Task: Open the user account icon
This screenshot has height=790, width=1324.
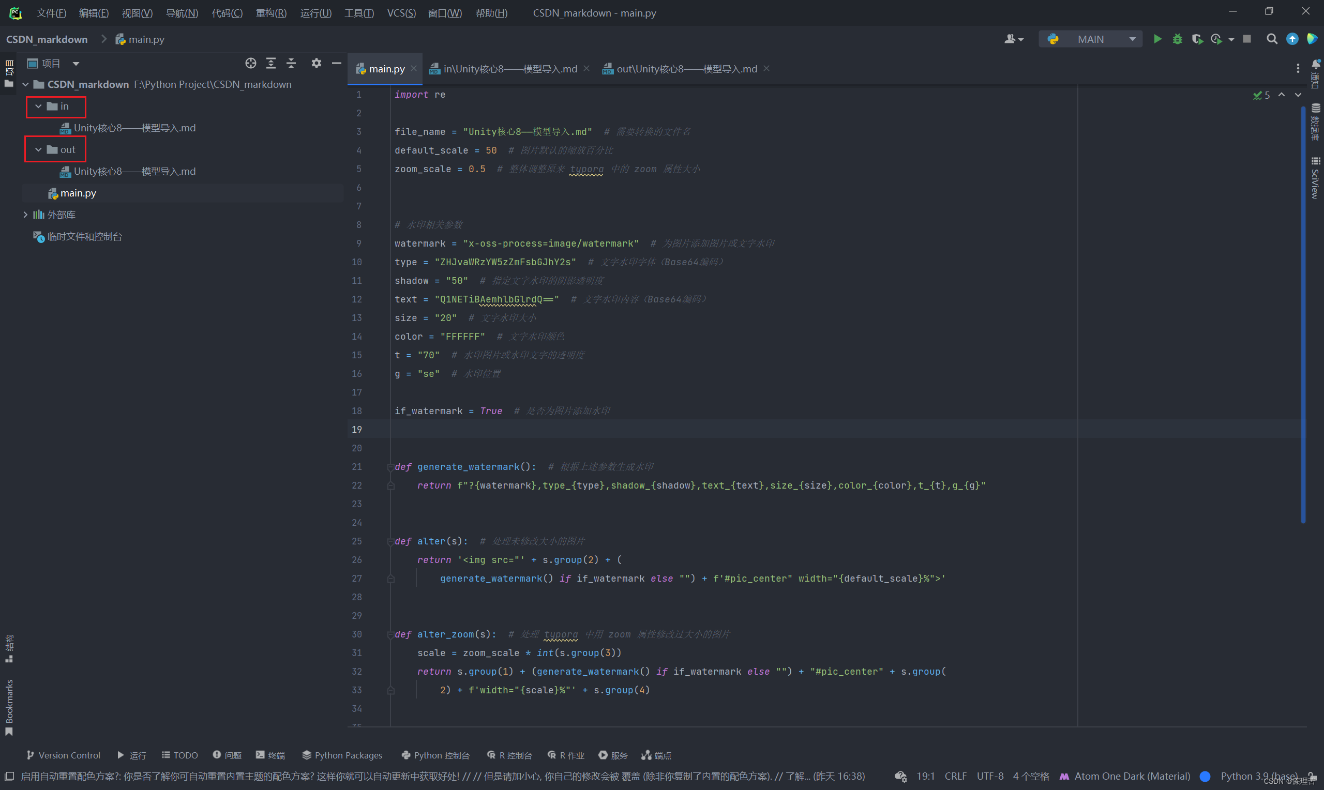Action: tap(1013, 39)
